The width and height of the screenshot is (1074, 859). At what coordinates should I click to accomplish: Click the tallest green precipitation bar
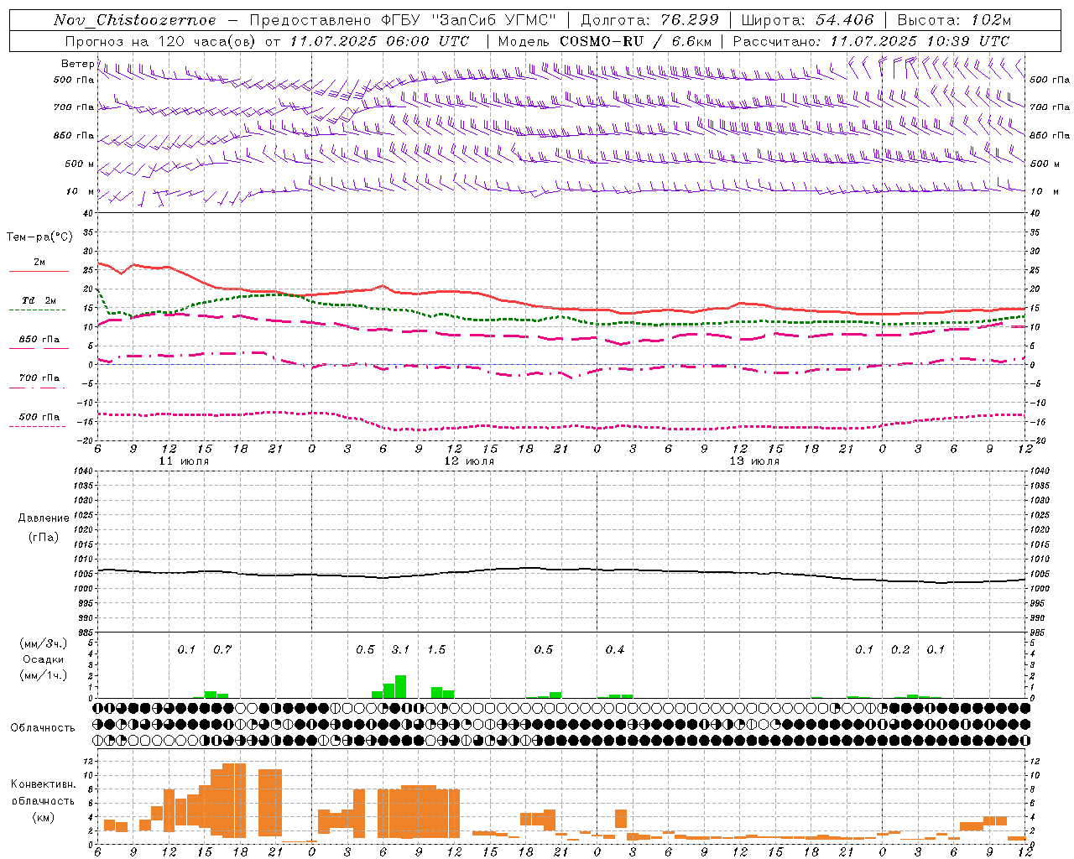point(401,687)
